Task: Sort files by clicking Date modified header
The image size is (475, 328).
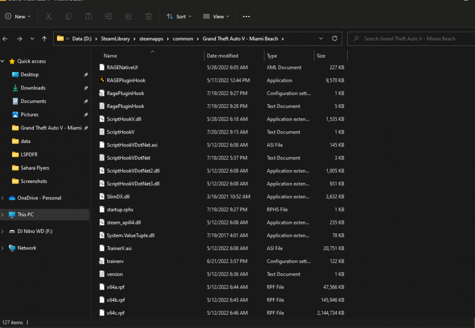Action: point(223,56)
